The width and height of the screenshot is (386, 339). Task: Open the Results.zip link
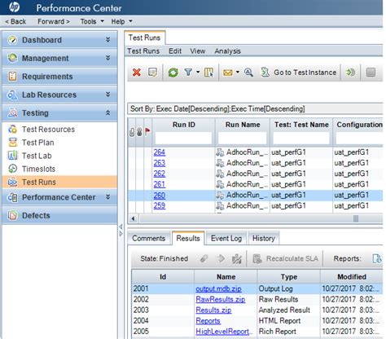click(x=213, y=310)
